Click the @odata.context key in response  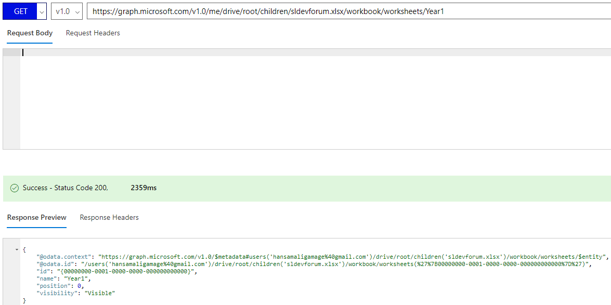(63, 256)
